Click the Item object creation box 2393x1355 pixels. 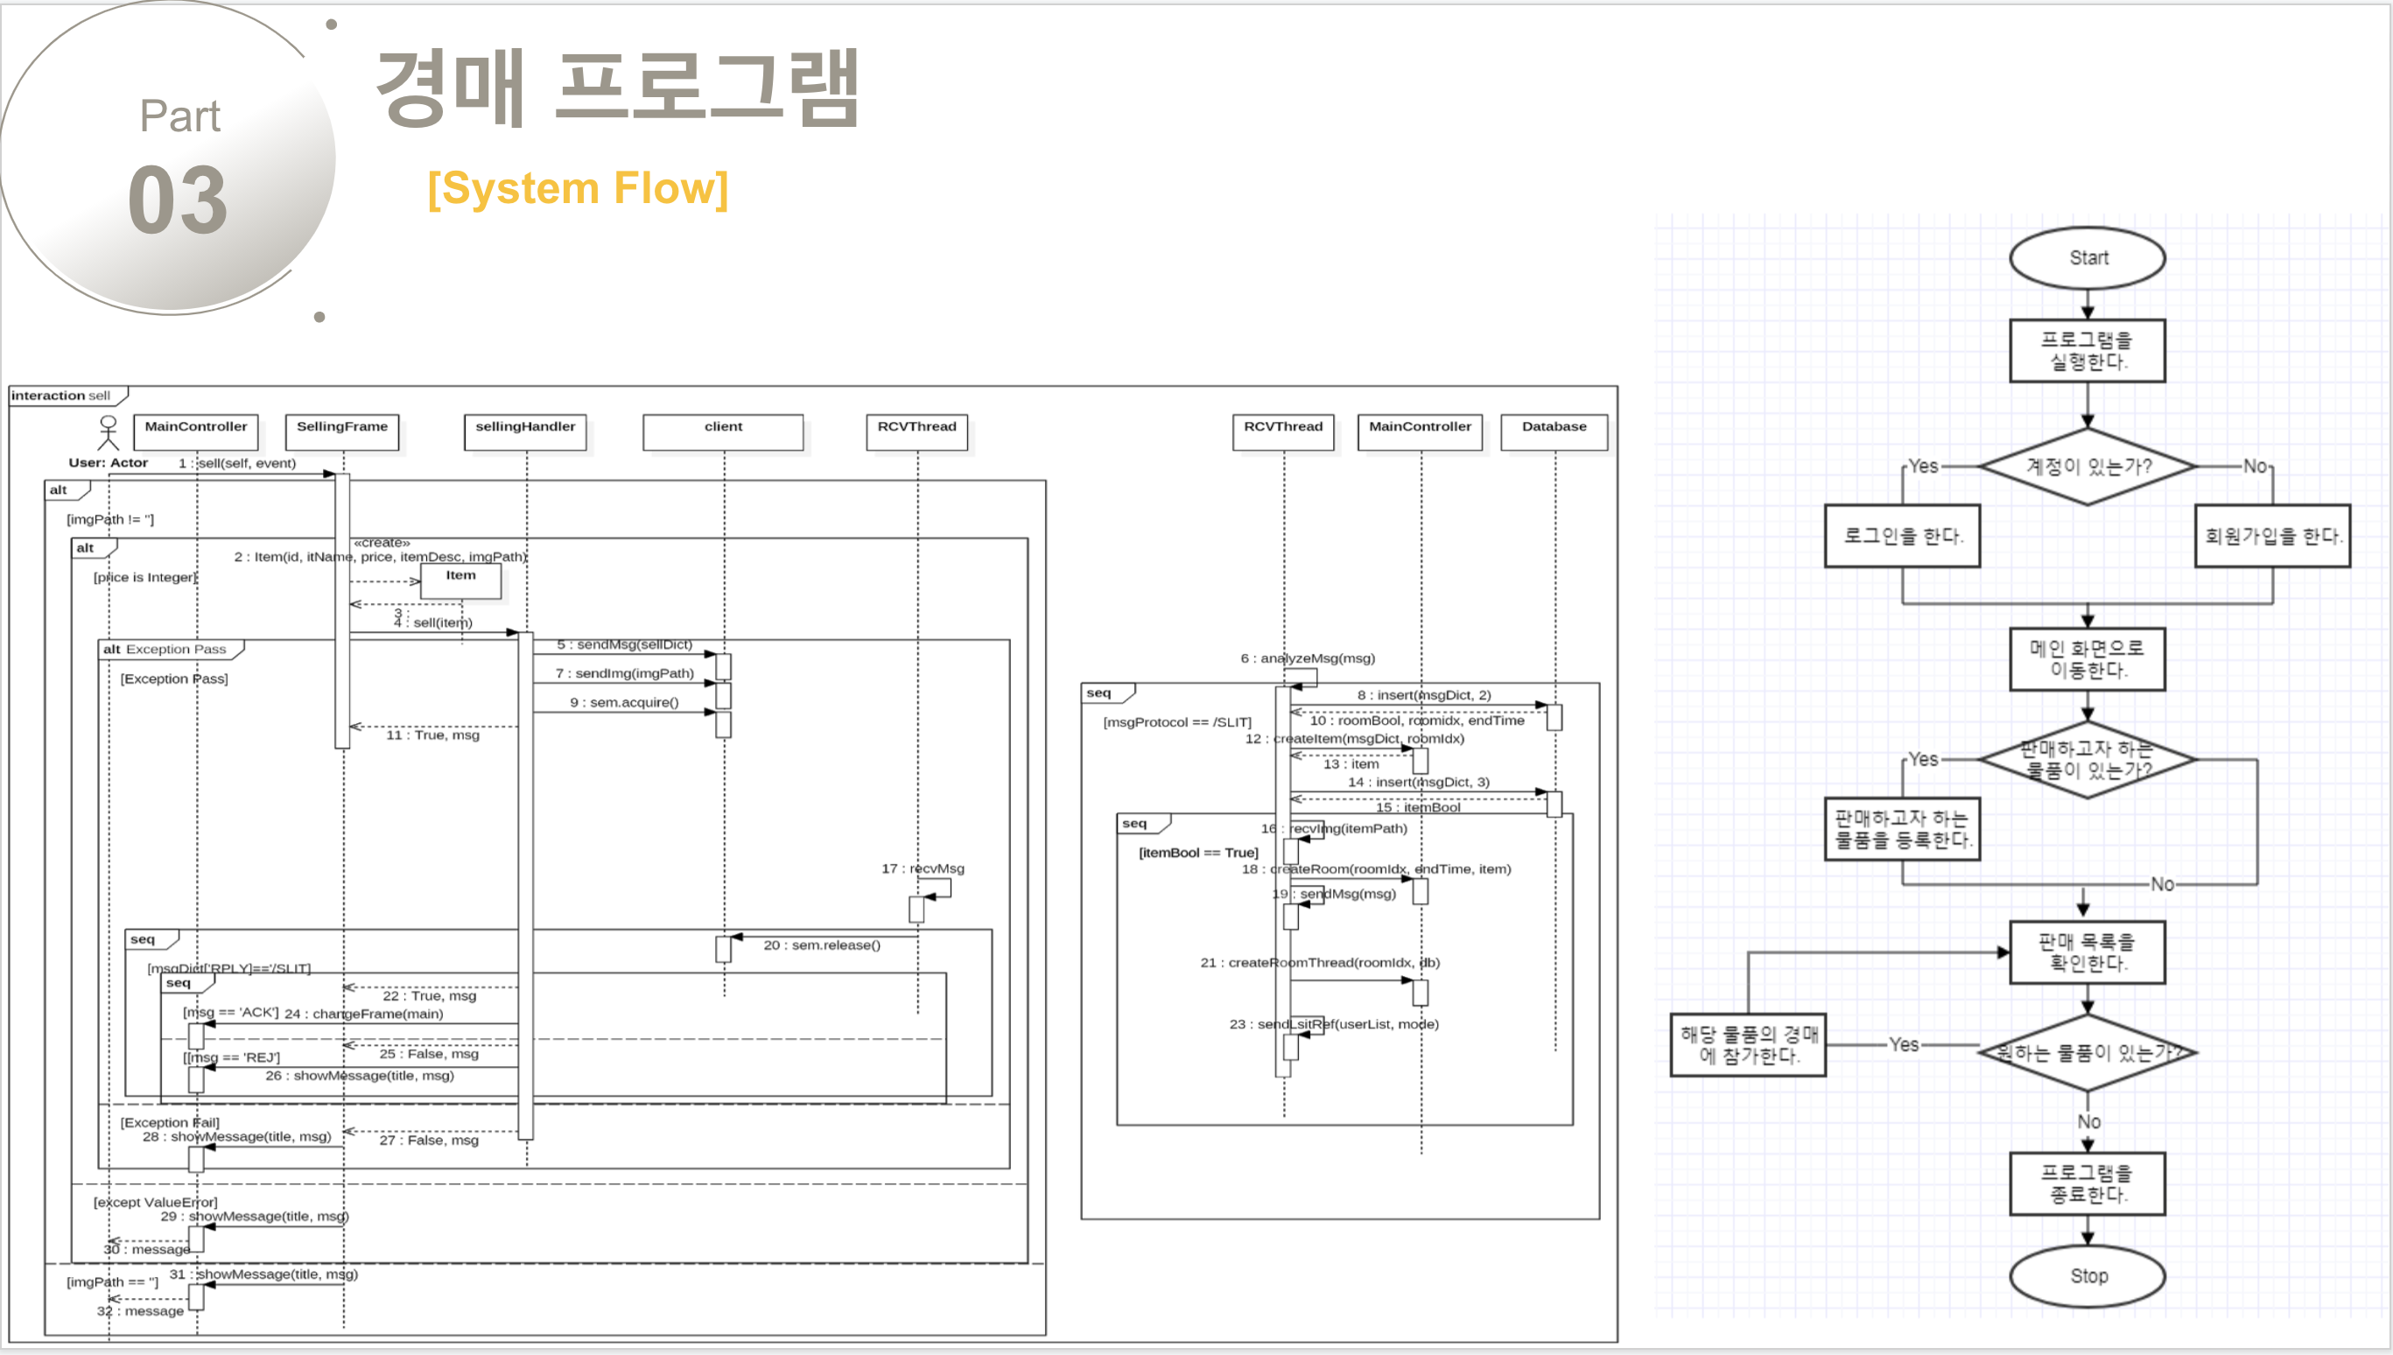tap(460, 580)
